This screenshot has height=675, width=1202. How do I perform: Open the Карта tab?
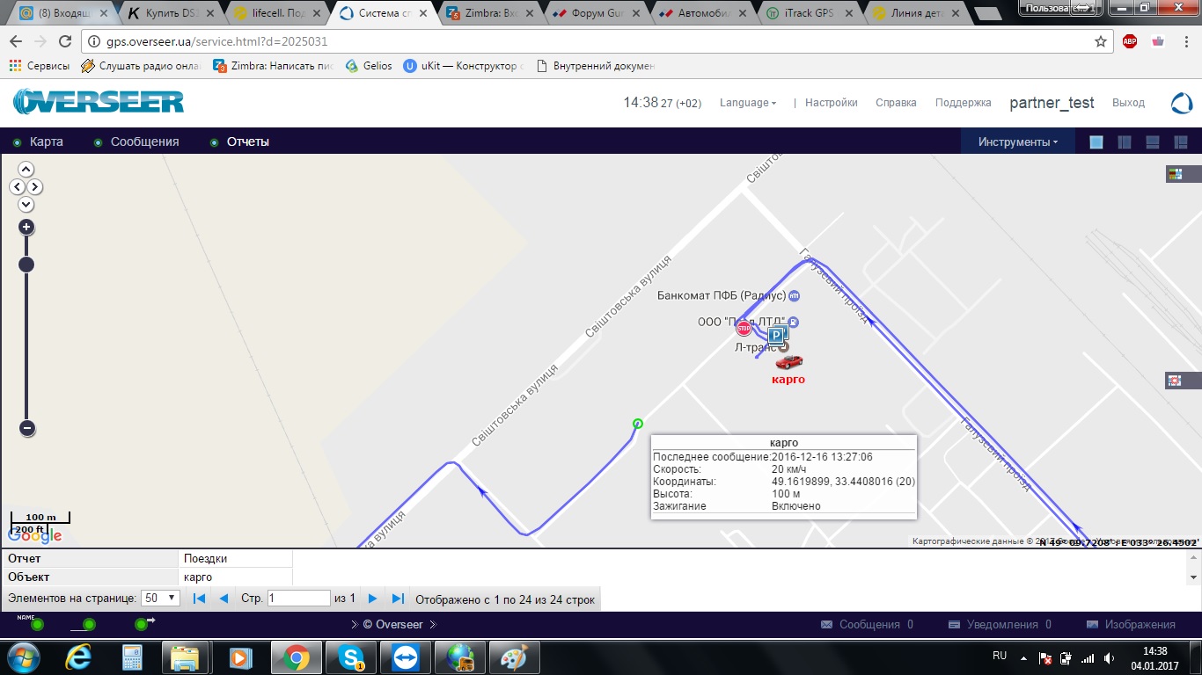[x=46, y=142]
